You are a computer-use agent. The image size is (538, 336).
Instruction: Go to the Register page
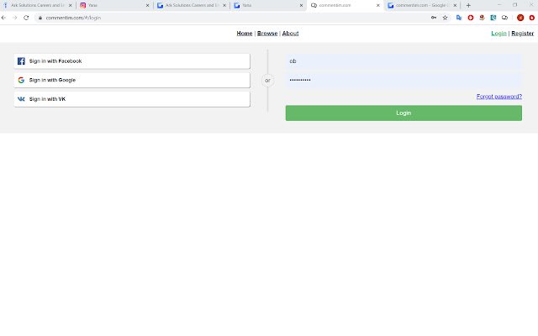(522, 34)
